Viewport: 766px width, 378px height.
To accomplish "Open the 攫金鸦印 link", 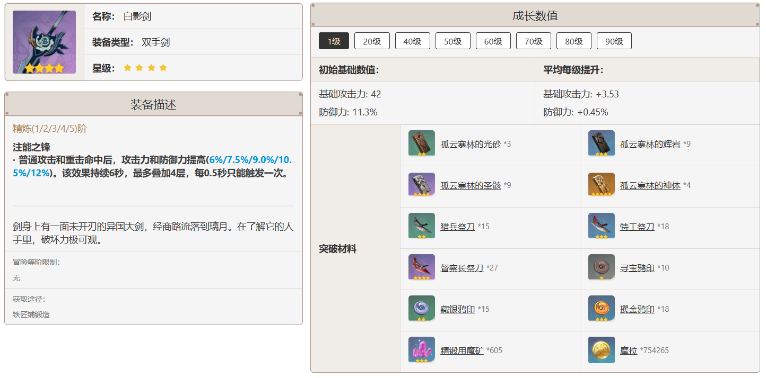I will pyautogui.click(x=637, y=309).
